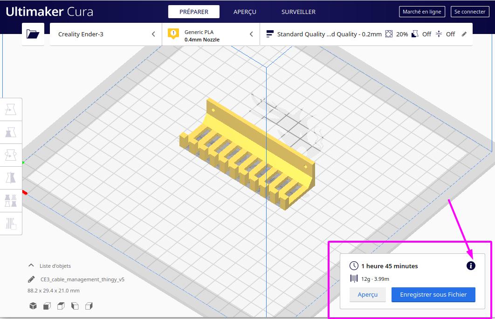The height and width of the screenshot is (319, 495).
Task: Click Enregistrer sous Fichier button
Action: click(x=433, y=294)
